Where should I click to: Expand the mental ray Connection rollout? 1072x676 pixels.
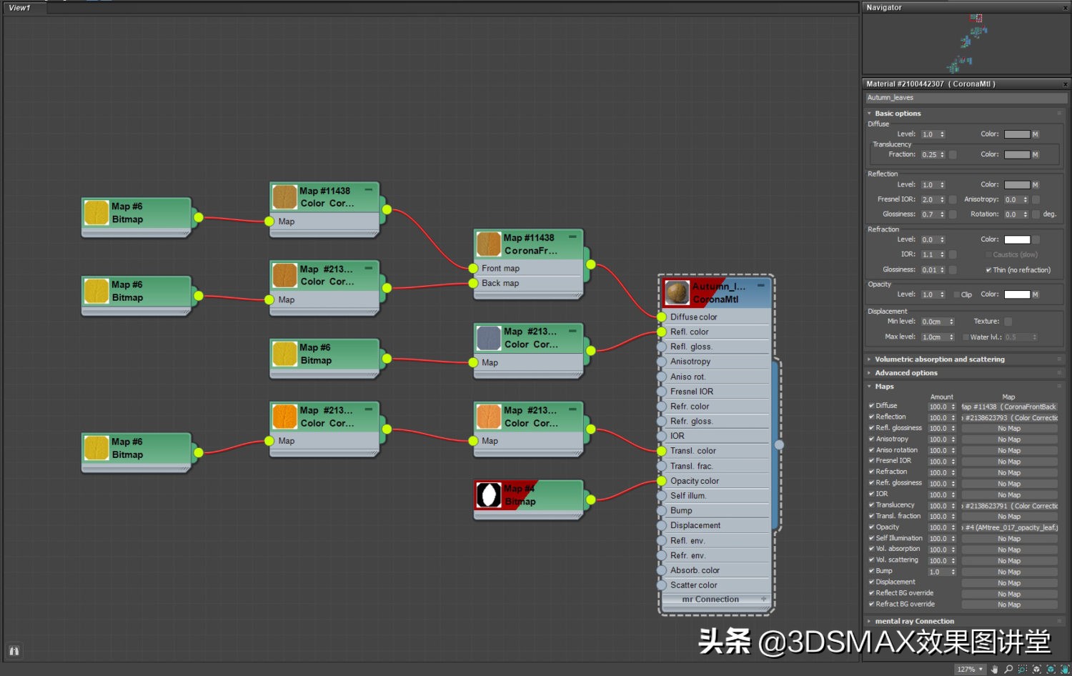pos(914,621)
